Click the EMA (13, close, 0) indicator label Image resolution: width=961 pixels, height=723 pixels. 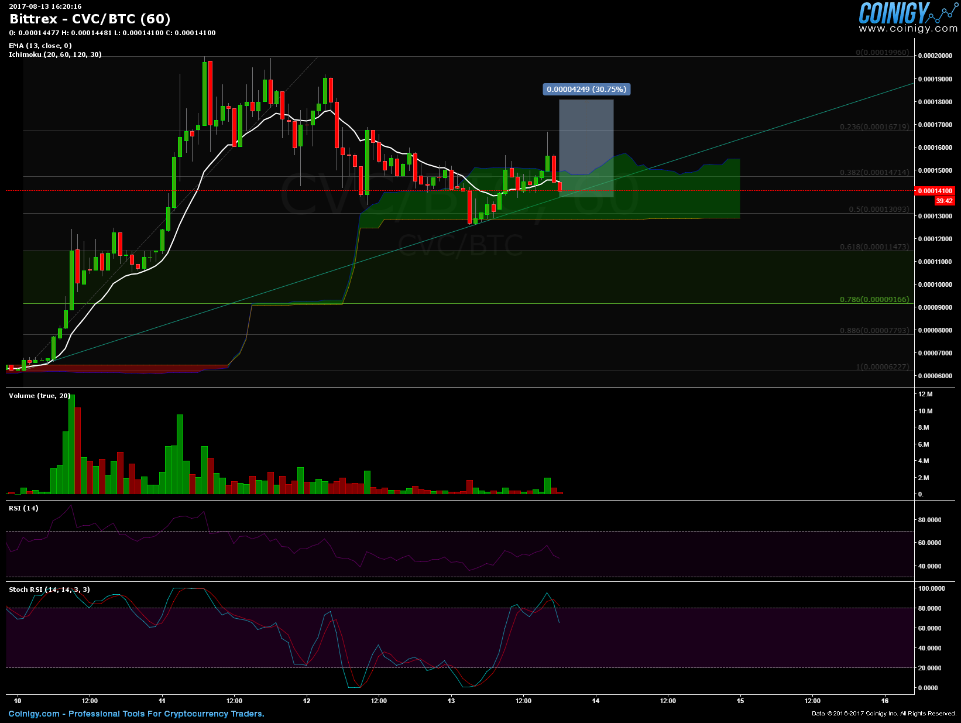[x=40, y=46]
